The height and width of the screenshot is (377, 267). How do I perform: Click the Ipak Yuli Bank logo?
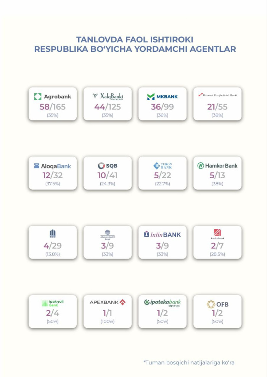(53, 303)
